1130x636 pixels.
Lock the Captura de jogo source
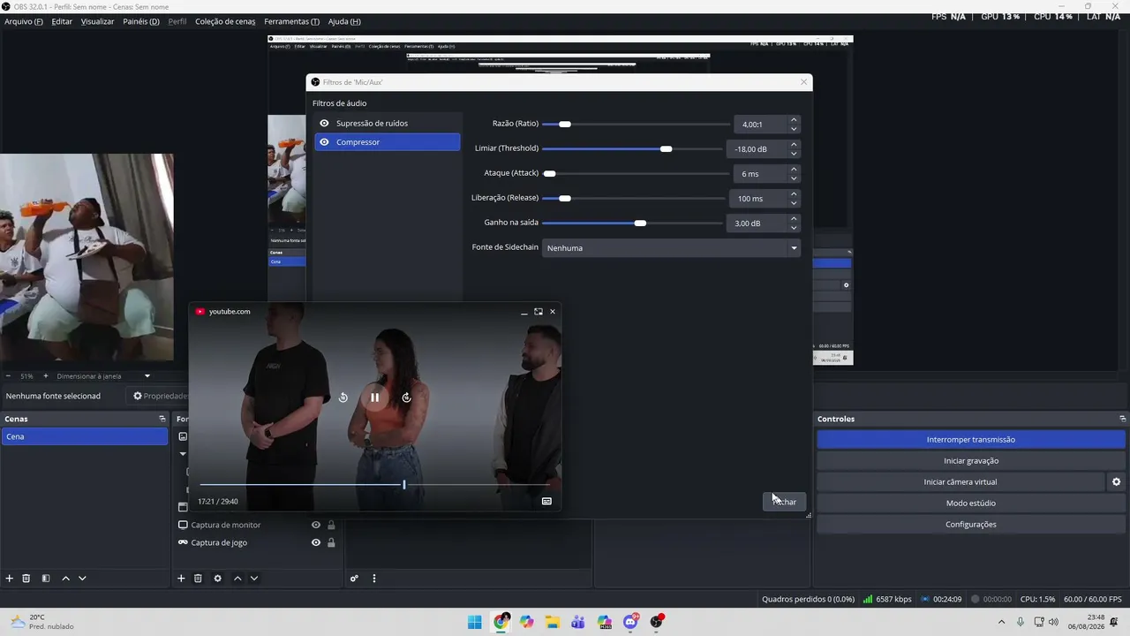pos(331,542)
